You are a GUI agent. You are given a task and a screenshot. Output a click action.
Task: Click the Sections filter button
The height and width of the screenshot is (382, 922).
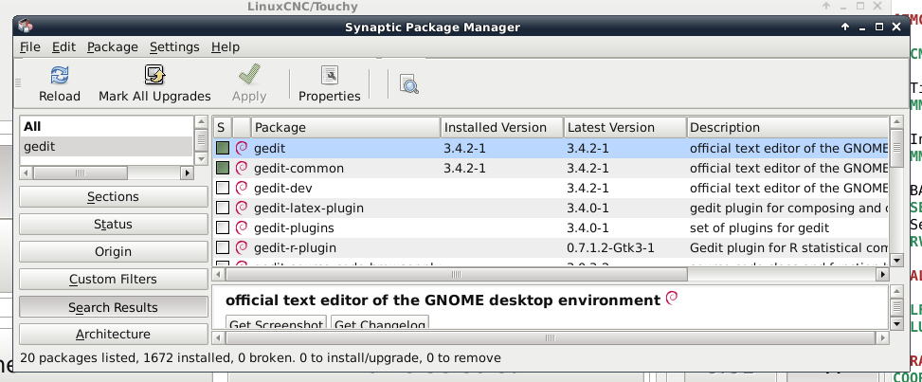pos(114,196)
